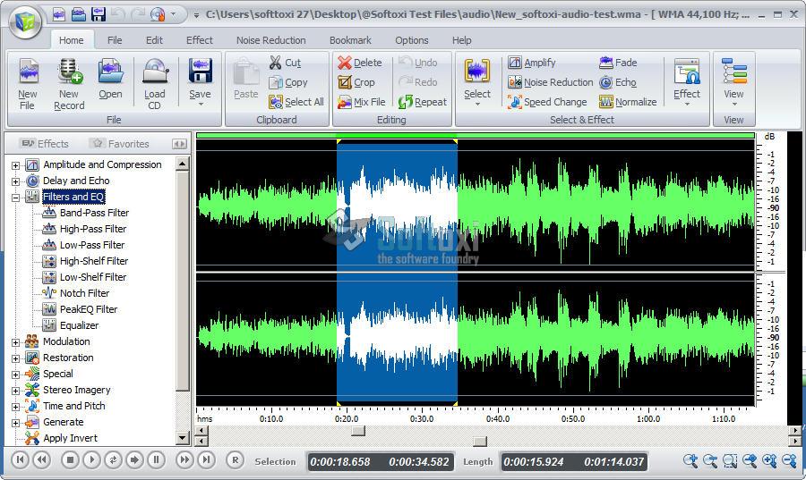Open the Effect dropdown in ribbon

[x=687, y=82]
